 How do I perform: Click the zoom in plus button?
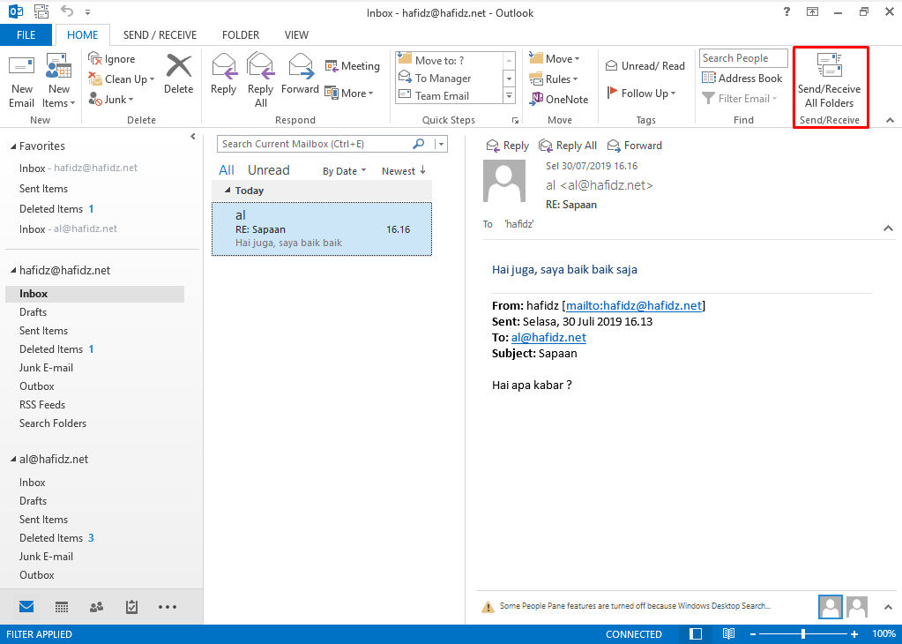tap(855, 634)
